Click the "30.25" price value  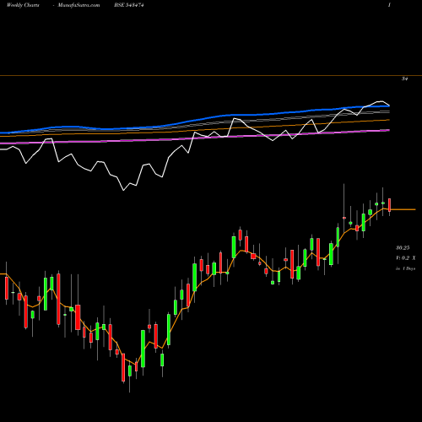pos(403,248)
